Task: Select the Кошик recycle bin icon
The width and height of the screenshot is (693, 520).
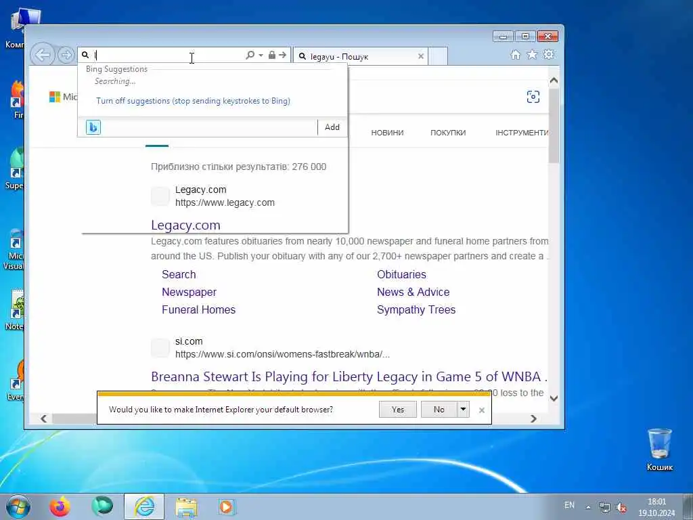Action: click(659, 450)
